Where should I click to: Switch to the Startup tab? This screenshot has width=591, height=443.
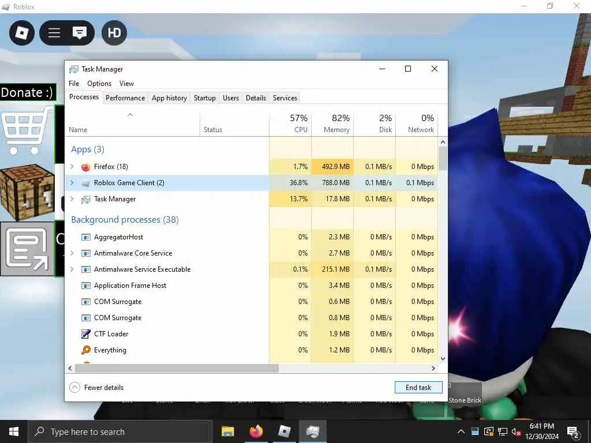pos(205,98)
